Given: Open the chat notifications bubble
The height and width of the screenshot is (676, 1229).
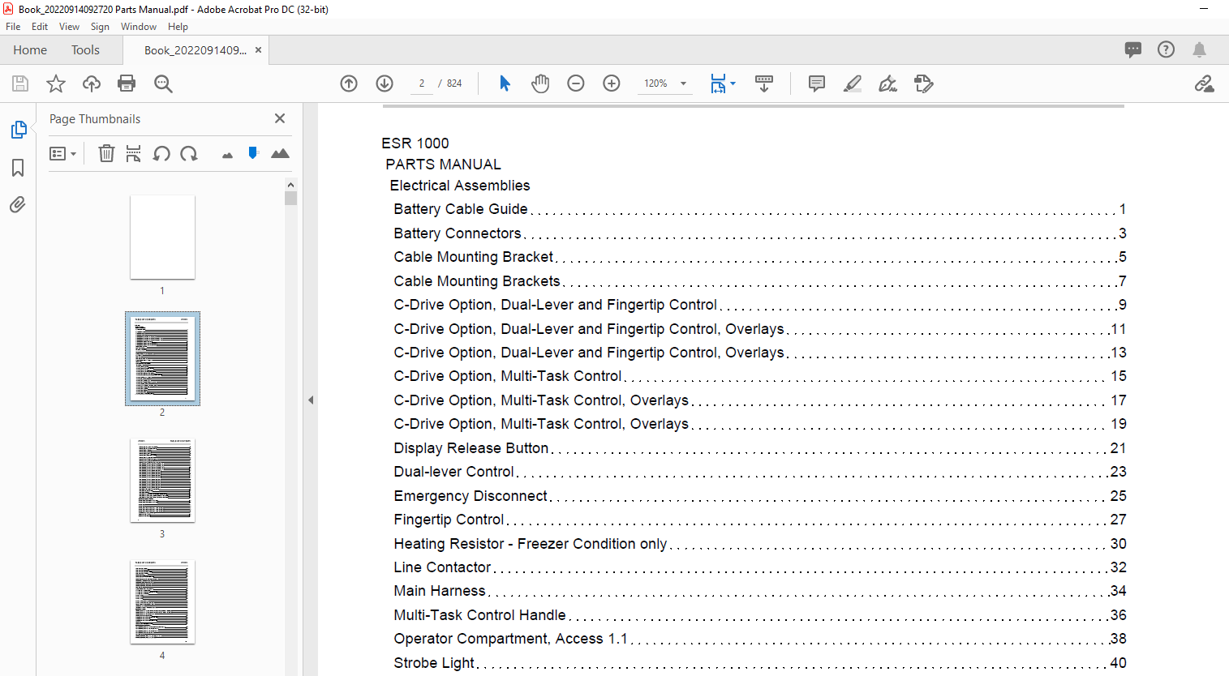Looking at the screenshot, I should click(1133, 49).
